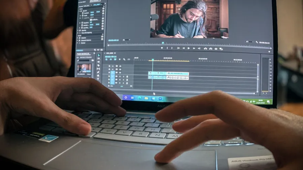This screenshot has height=170, width=303.
Task: Toggle the Motion effect fx switch
Action: pyautogui.click(x=81, y=11)
